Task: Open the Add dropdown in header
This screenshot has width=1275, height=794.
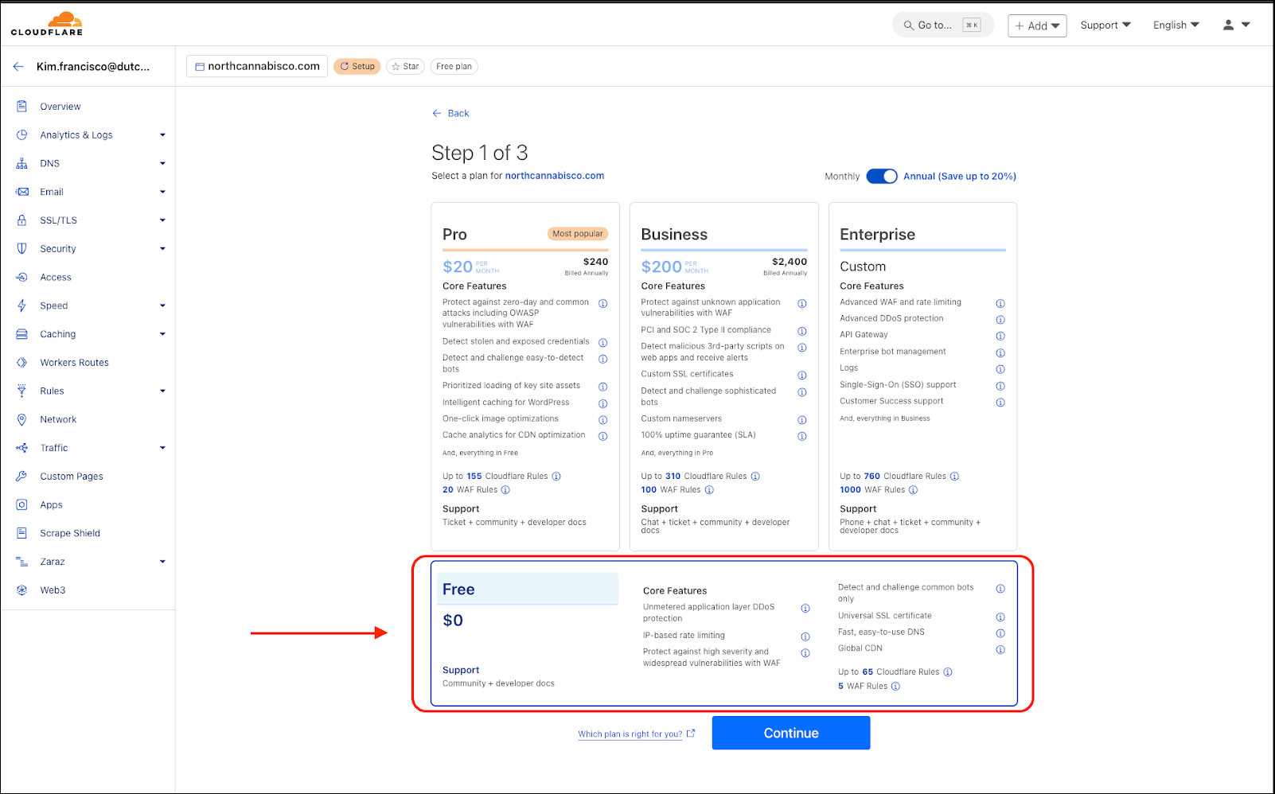Action: tap(1037, 25)
